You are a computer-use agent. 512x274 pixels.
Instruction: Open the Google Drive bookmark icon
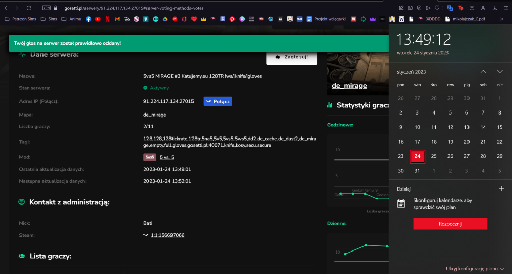pyautogui.click(x=165, y=19)
